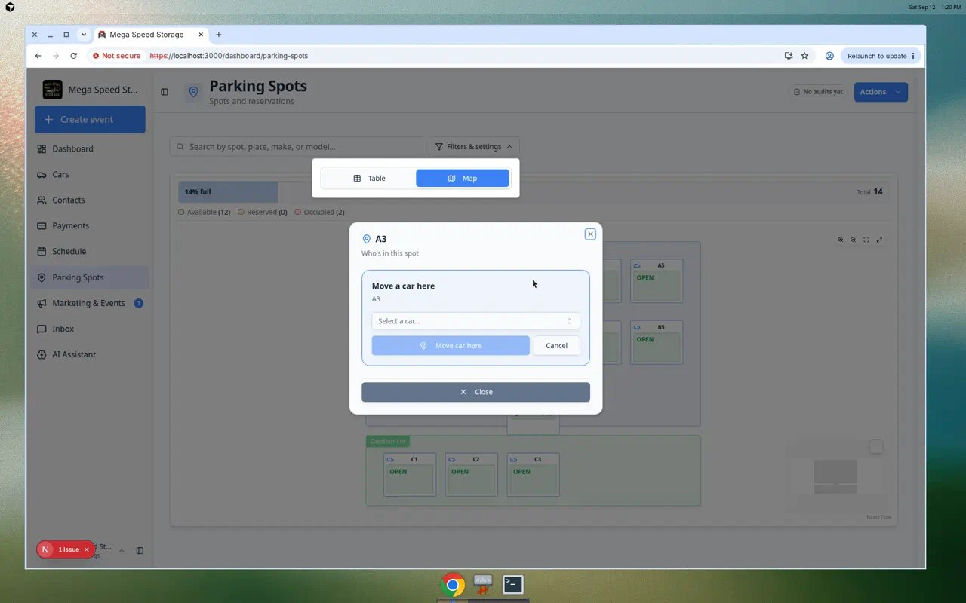The width and height of the screenshot is (966, 603).
Task: Click the Marketing & Events notification badge
Action: point(138,303)
